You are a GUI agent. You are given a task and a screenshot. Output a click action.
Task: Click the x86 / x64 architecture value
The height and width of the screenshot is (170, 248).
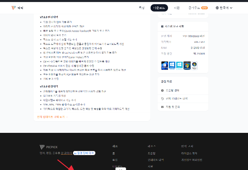[200, 42]
